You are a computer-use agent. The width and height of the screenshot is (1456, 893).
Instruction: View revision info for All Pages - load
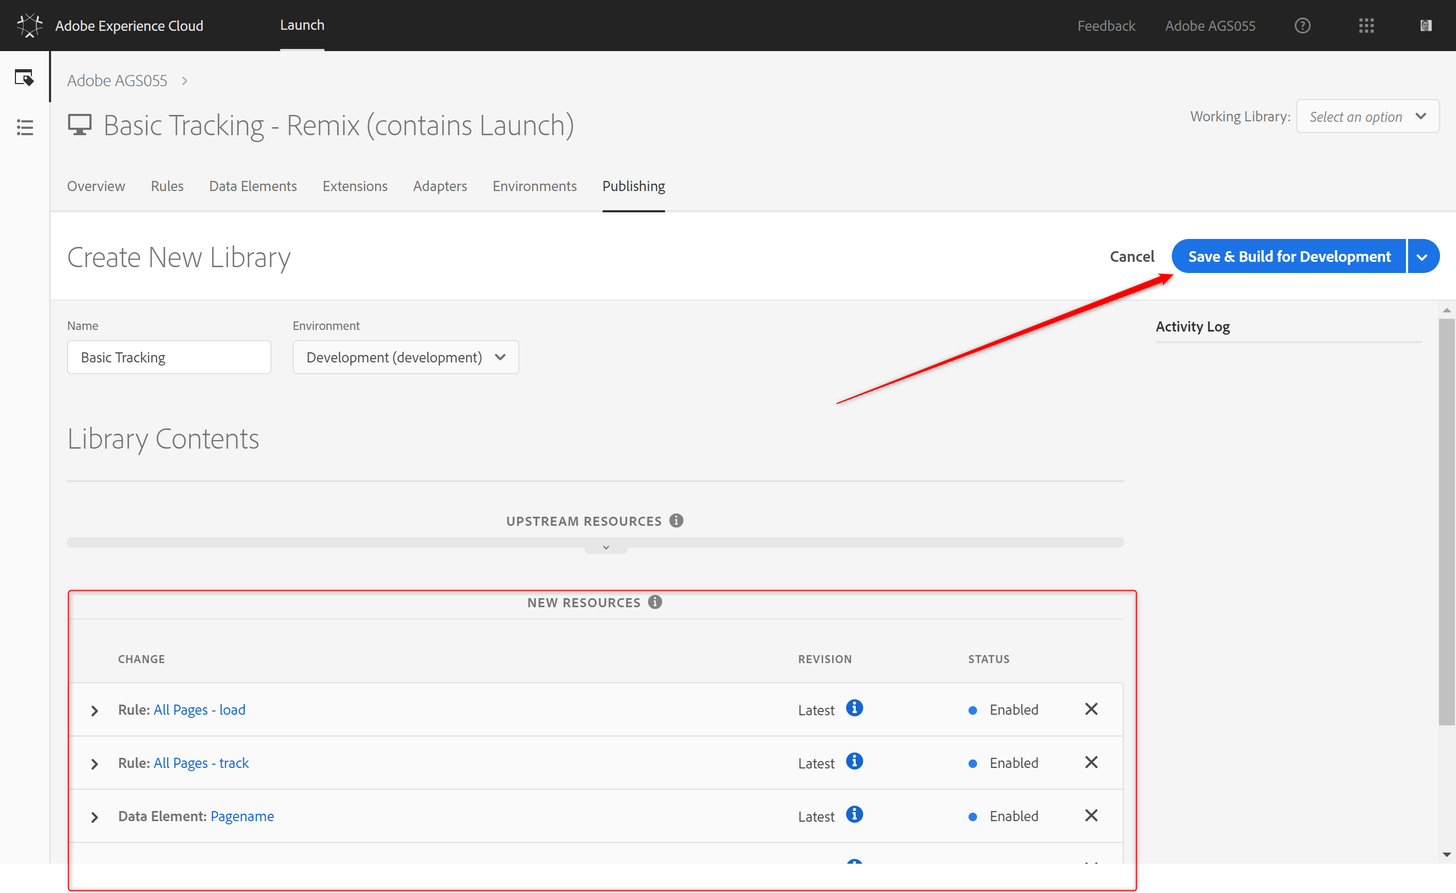coord(855,708)
